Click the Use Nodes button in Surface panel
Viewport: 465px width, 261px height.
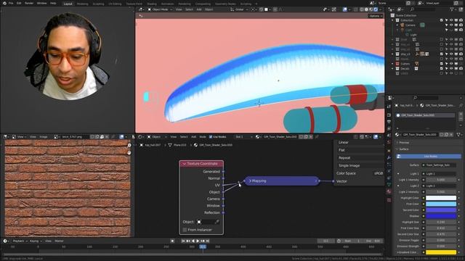pyautogui.click(x=429, y=157)
